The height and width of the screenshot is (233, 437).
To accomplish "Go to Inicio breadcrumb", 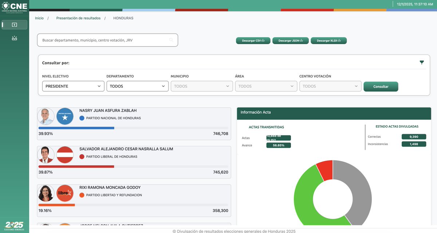I will click(39, 18).
